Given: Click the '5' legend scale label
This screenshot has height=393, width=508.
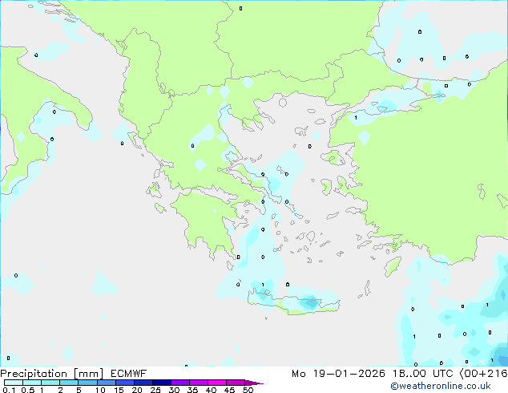Looking at the screenshot, I should click(x=79, y=390).
